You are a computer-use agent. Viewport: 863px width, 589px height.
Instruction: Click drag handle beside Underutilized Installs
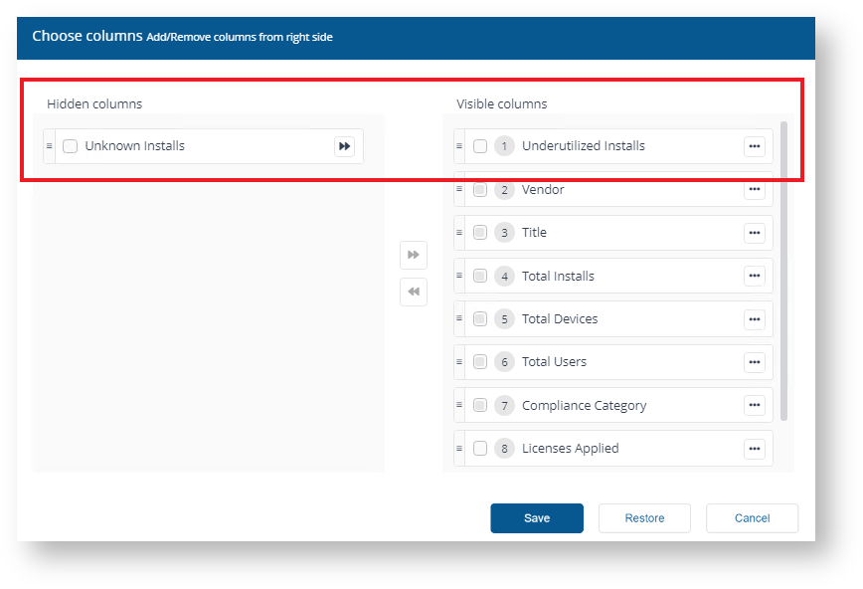(x=459, y=146)
